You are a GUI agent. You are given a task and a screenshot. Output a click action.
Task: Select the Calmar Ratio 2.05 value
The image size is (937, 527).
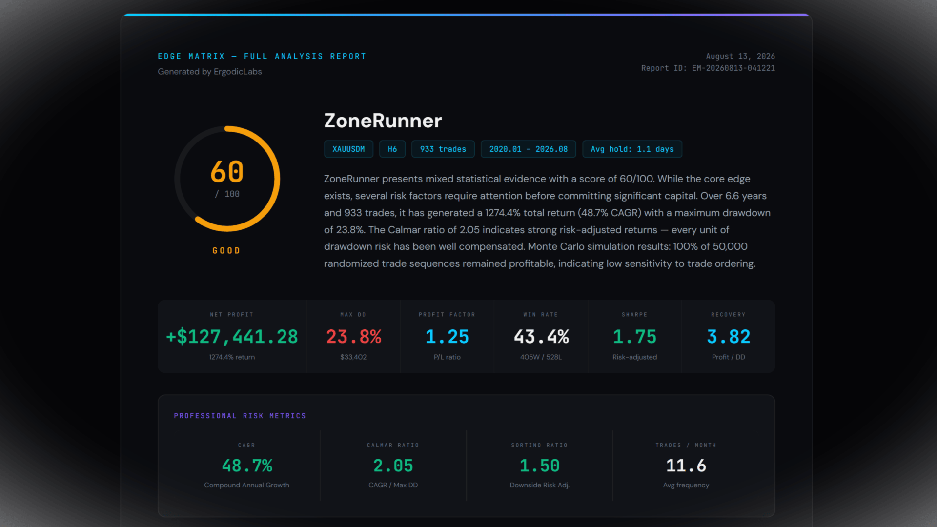pos(393,466)
